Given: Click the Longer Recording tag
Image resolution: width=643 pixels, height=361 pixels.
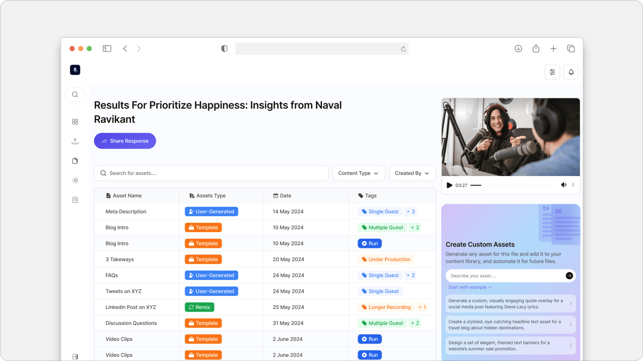Looking at the screenshot, I should click(x=386, y=307).
